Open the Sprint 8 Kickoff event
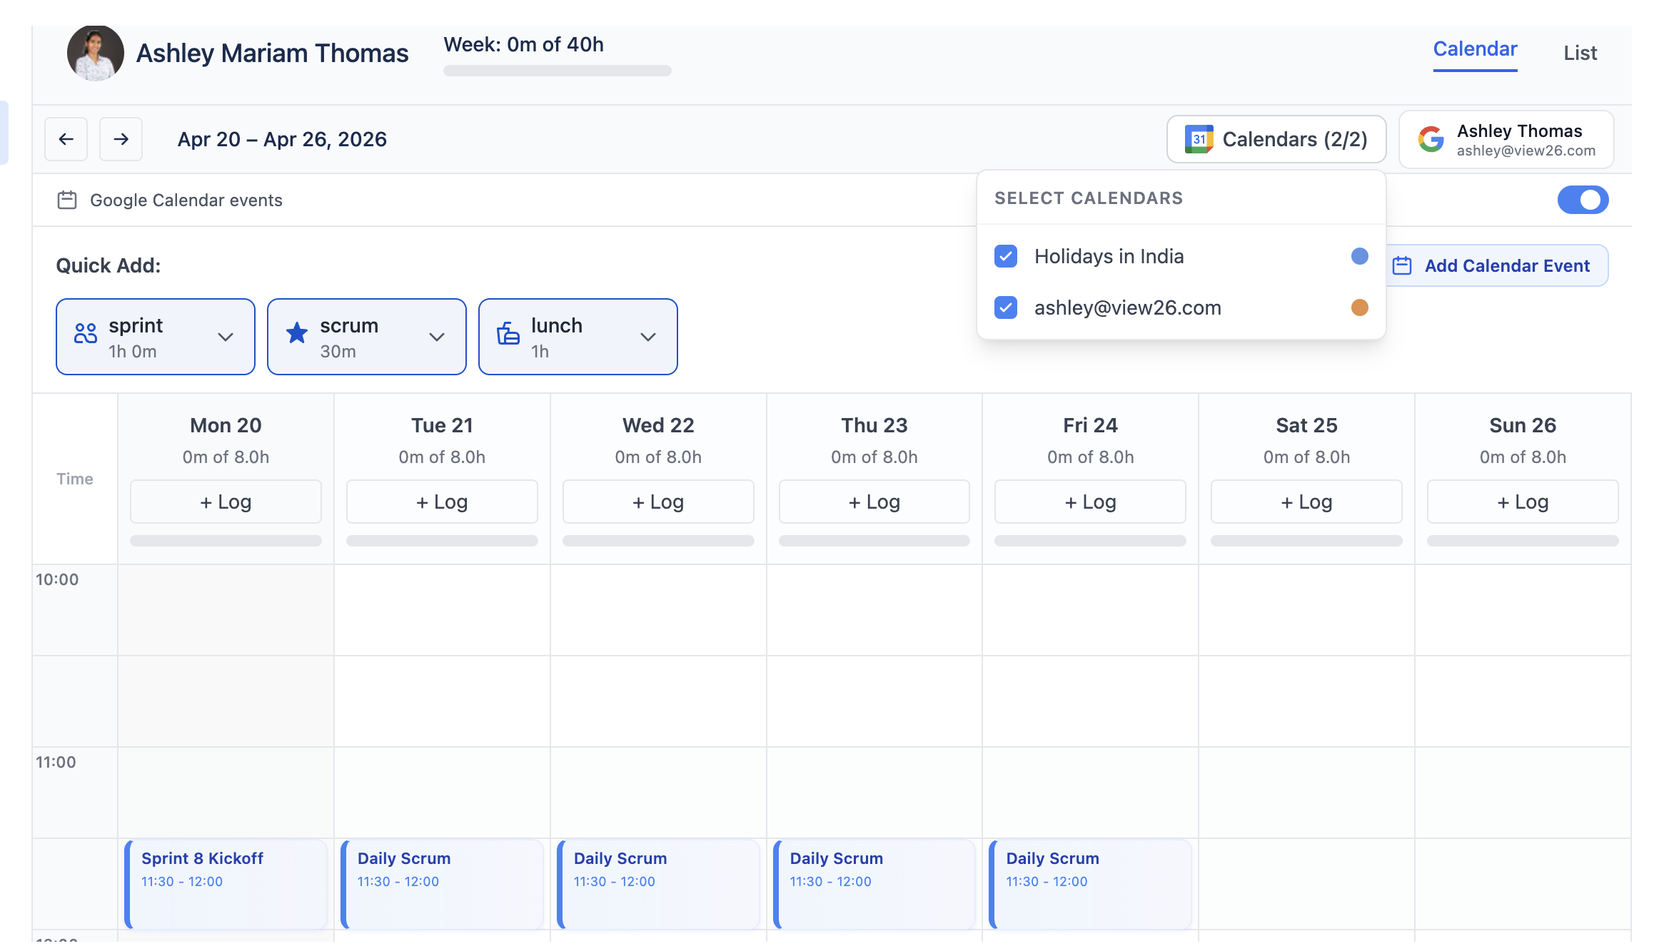The width and height of the screenshot is (1679, 946). (x=226, y=884)
